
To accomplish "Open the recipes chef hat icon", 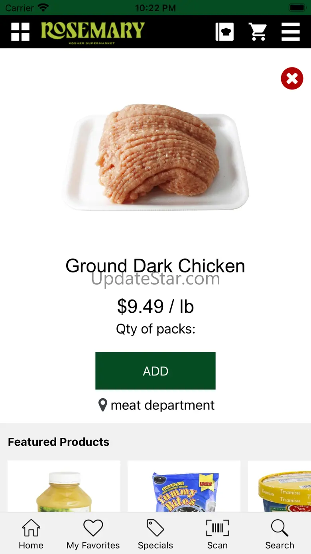I will coord(224,32).
